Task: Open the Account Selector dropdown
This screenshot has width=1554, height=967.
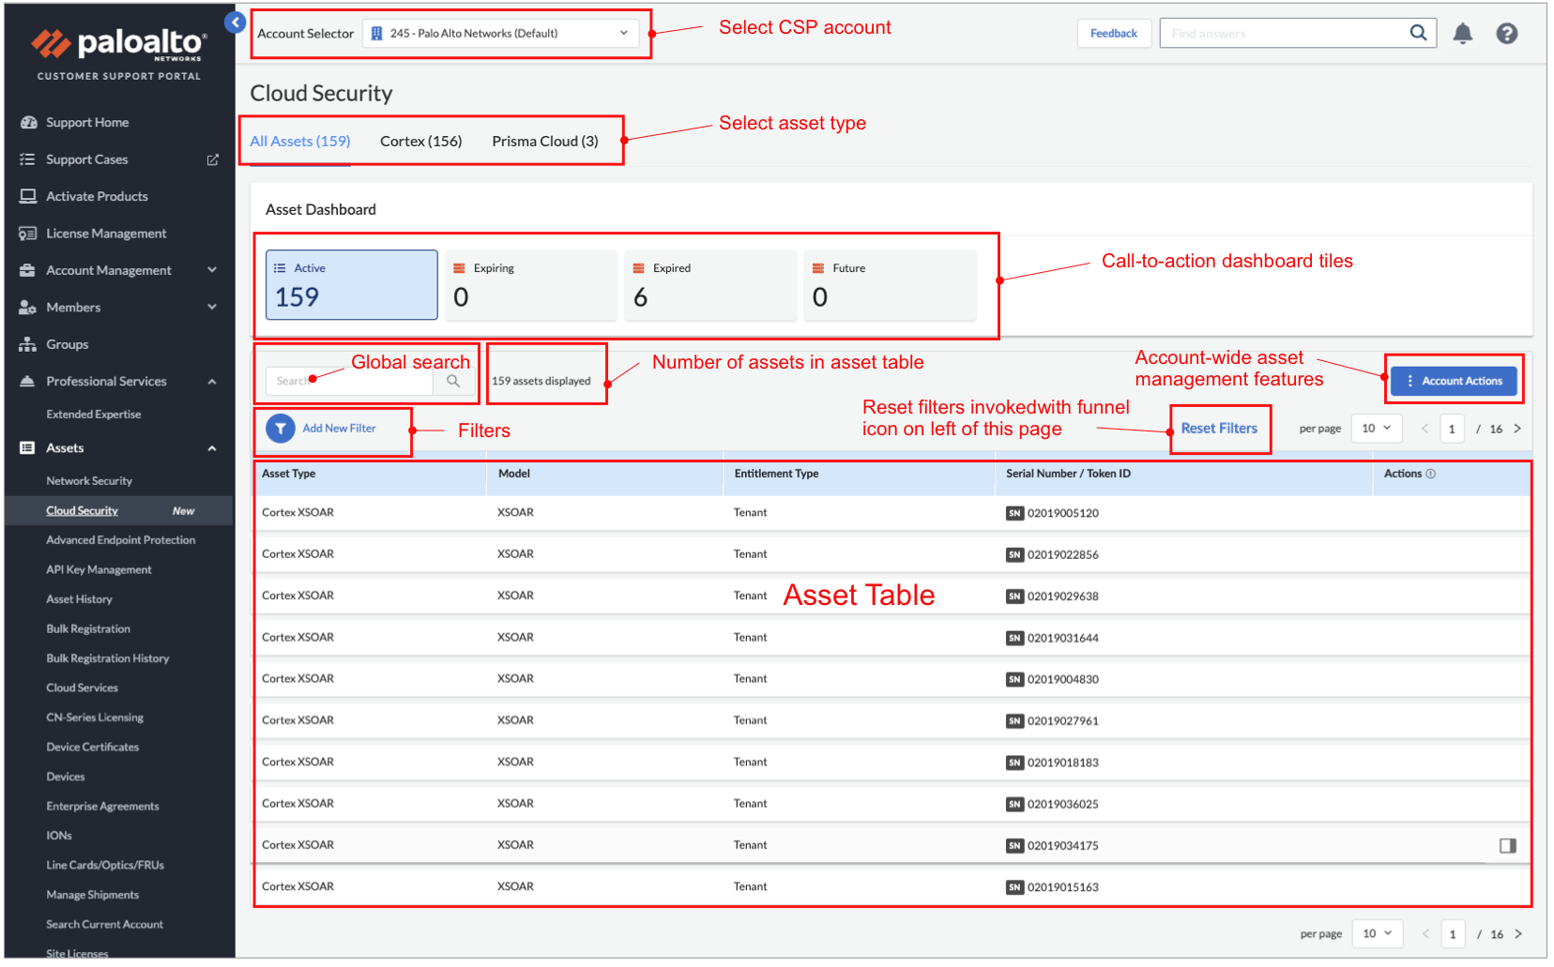Action: coord(501,34)
